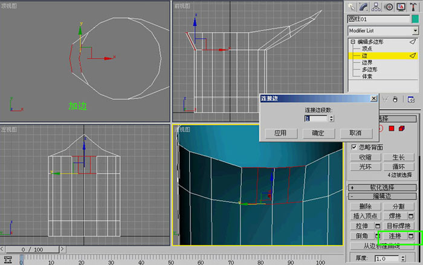The image size is (423, 265).
Task: Click the 左视图 viewport label
Action: point(8,129)
